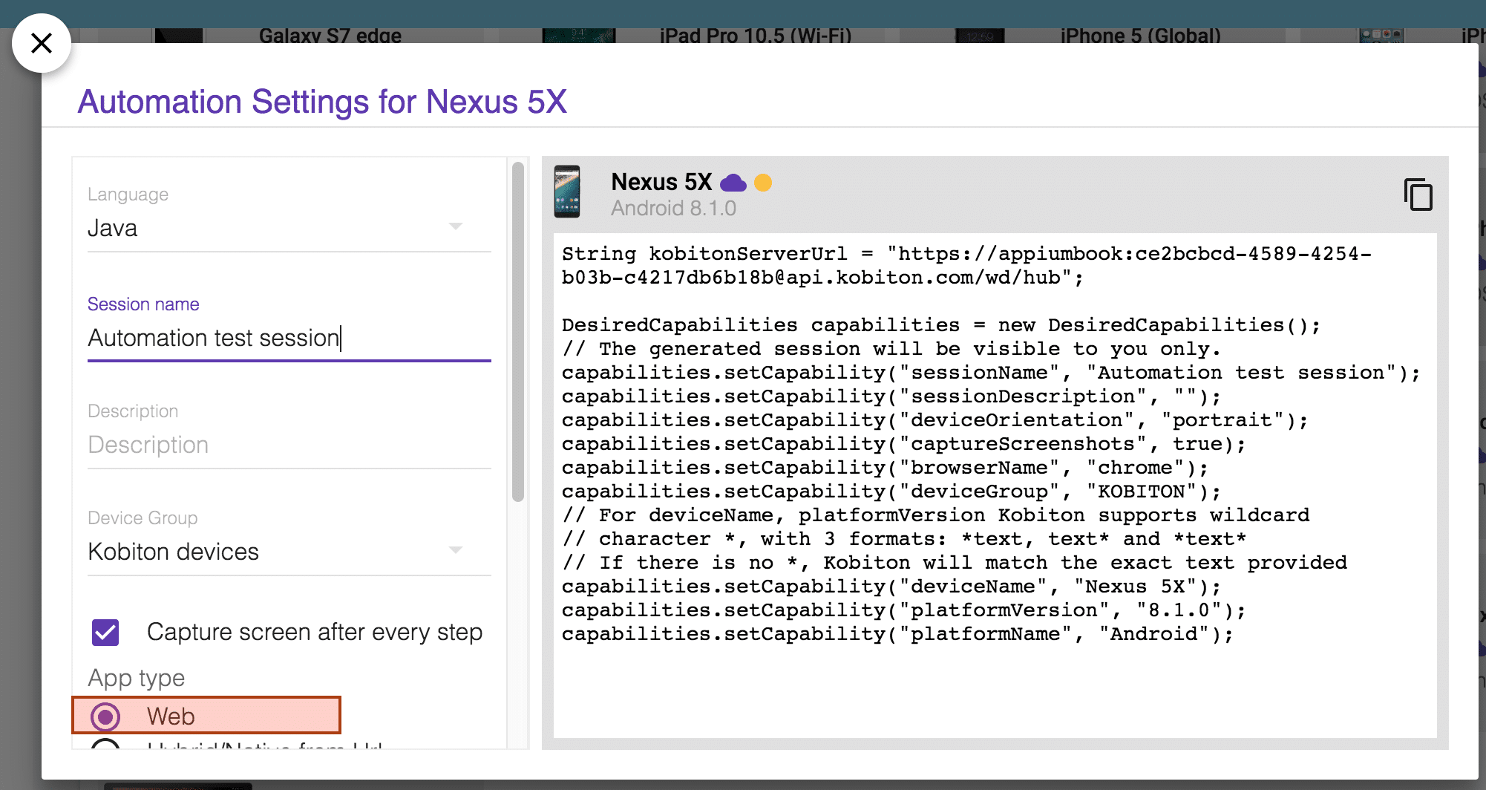
Task: Click into the Description field
Action: click(289, 445)
